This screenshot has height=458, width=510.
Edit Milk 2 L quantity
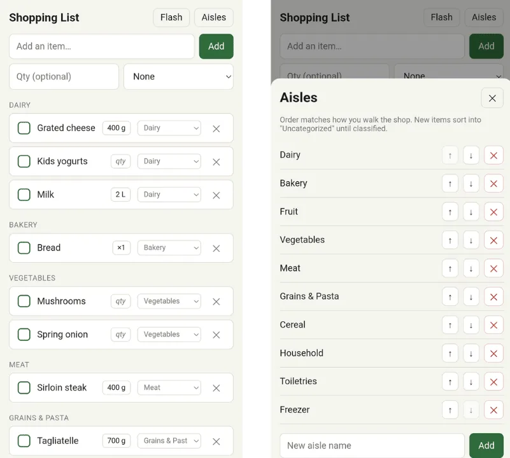point(121,195)
